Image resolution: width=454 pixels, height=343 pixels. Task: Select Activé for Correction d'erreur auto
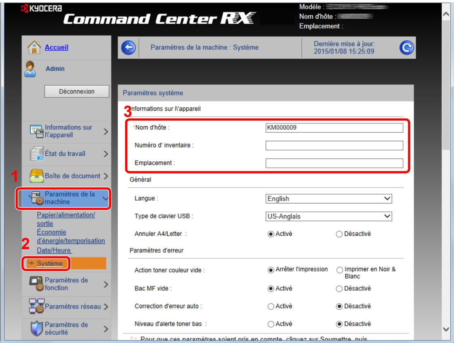click(271, 307)
